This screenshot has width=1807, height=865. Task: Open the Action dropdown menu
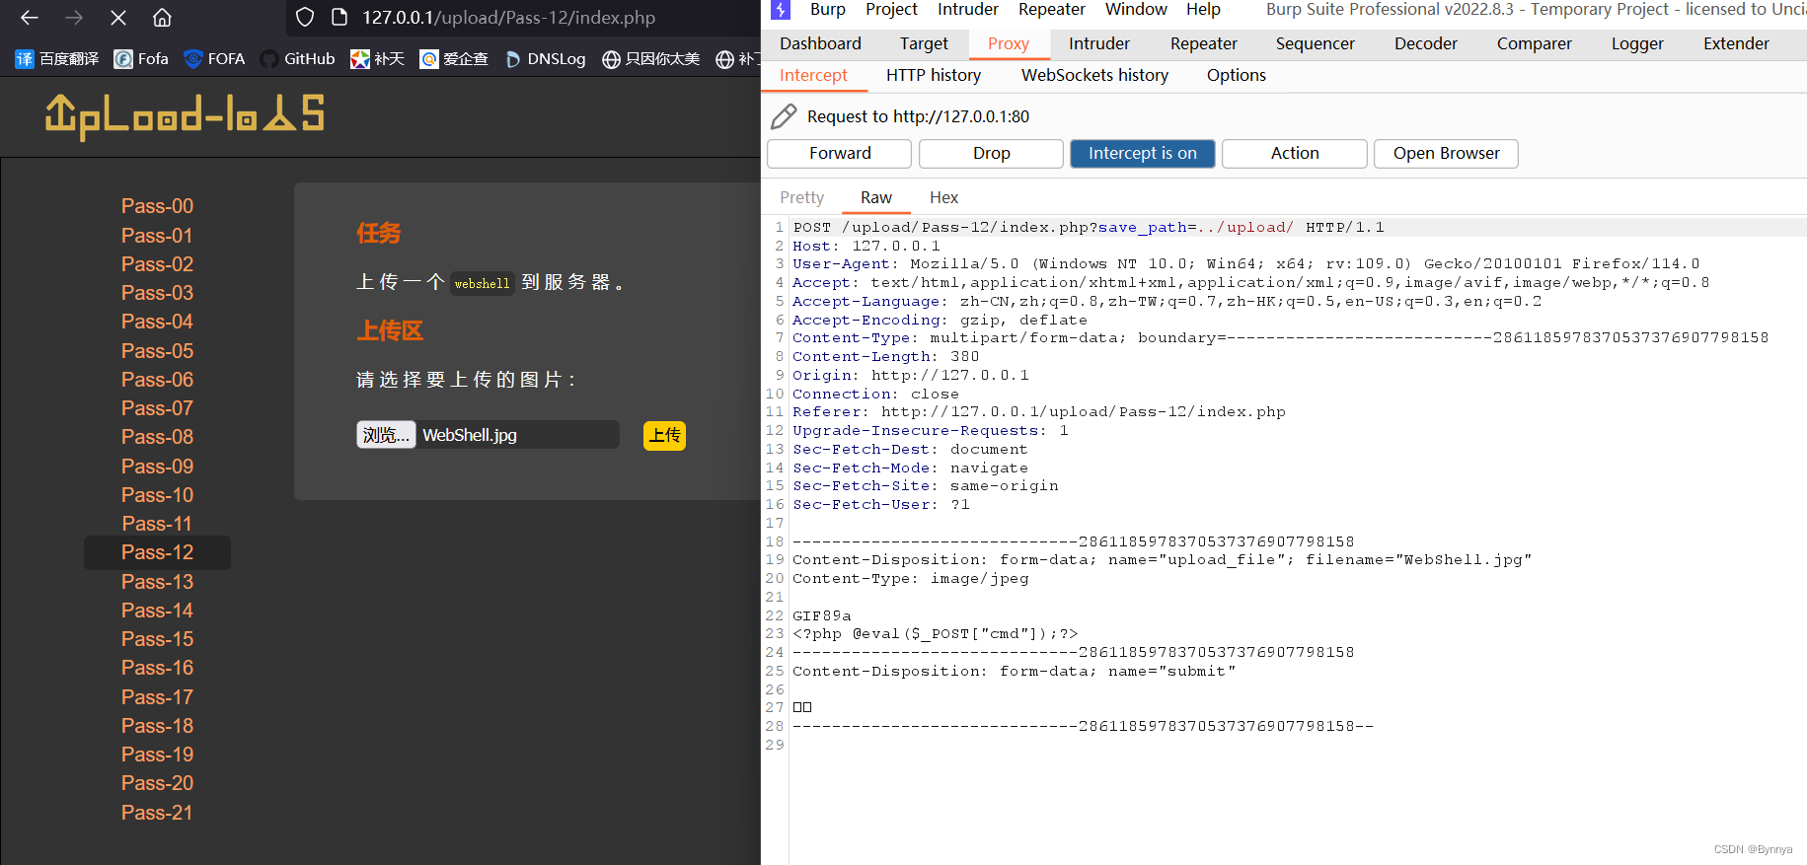click(1295, 153)
